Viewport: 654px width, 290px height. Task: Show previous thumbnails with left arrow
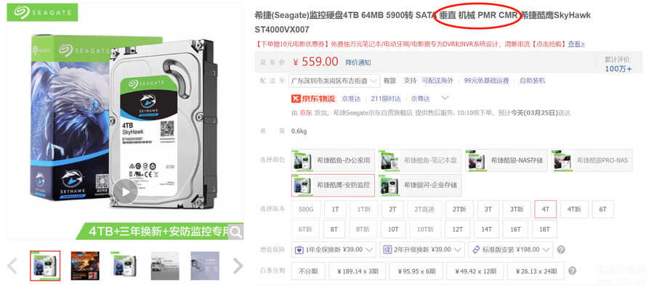(x=12, y=266)
